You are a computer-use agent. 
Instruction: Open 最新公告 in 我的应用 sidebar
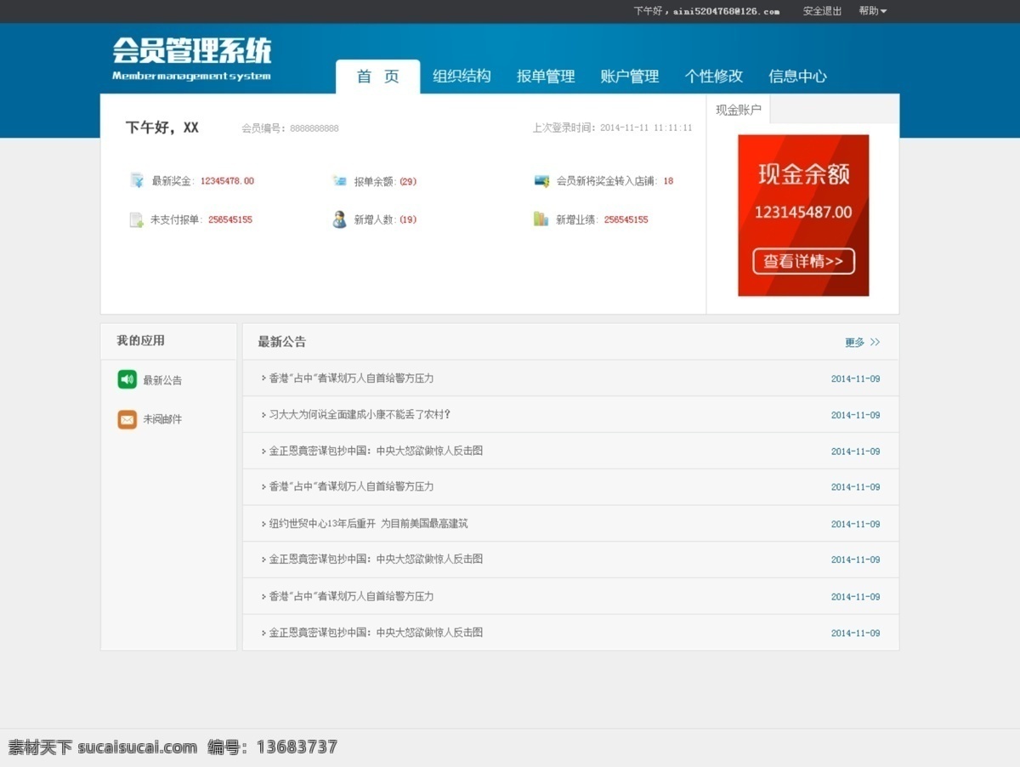coord(162,380)
